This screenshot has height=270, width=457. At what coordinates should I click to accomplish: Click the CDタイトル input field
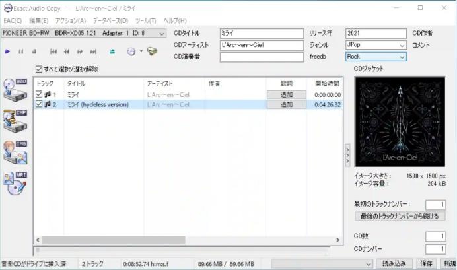coord(262,33)
